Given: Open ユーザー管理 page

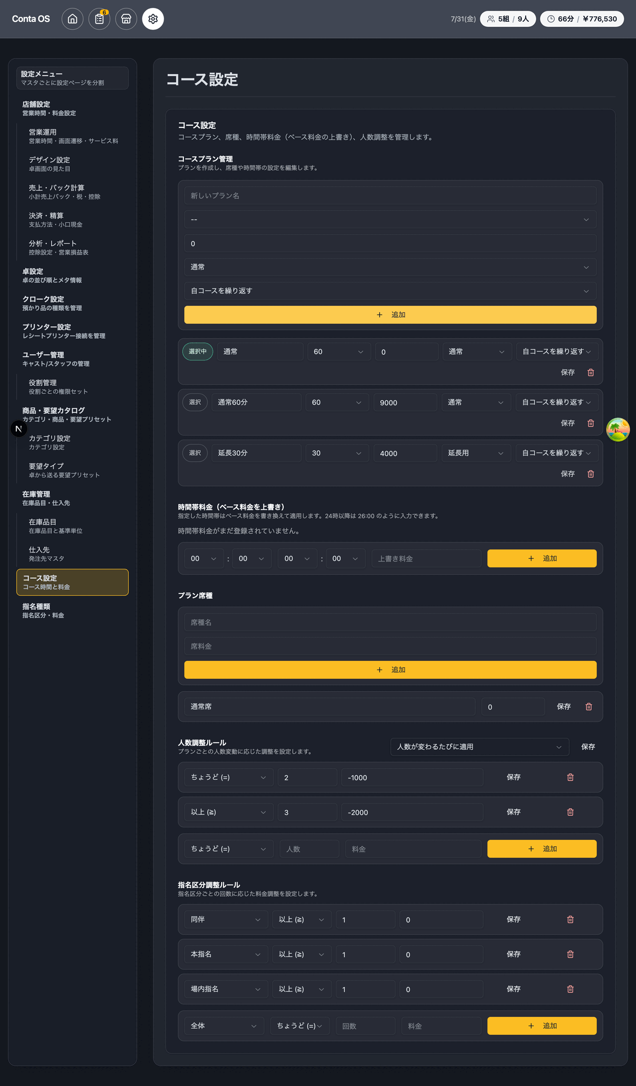Looking at the screenshot, I should tap(73, 359).
